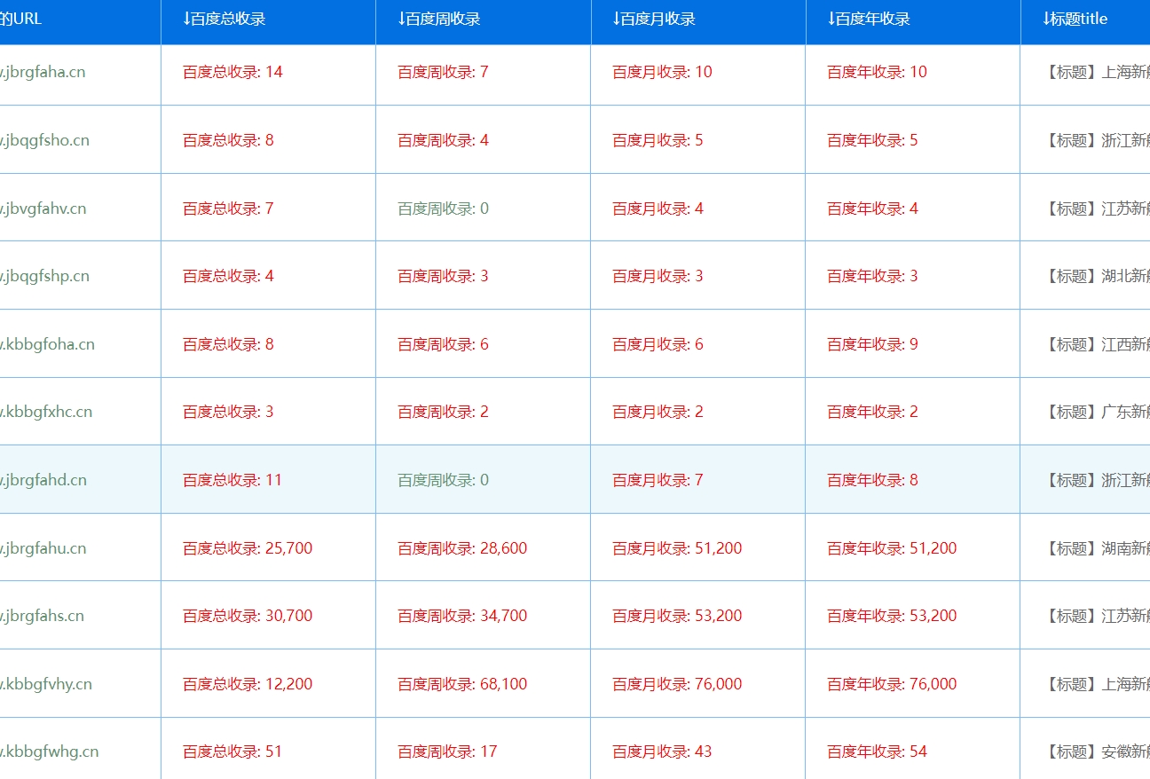Select cell 百度月收录: 76,000

pyautogui.click(x=677, y=684)
